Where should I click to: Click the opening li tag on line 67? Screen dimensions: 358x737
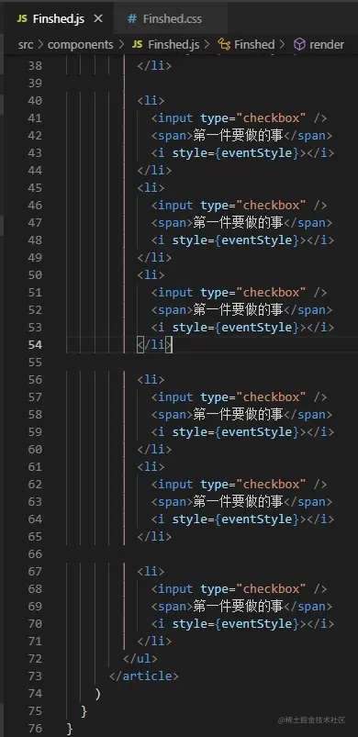click(151, 571)
